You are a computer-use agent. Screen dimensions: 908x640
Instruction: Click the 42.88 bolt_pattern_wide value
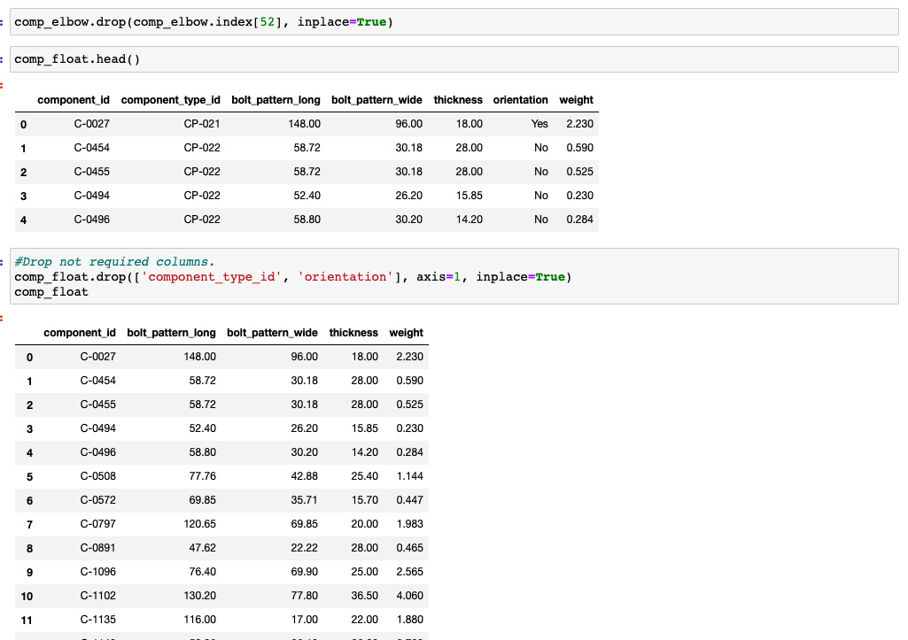click(304, 476)
